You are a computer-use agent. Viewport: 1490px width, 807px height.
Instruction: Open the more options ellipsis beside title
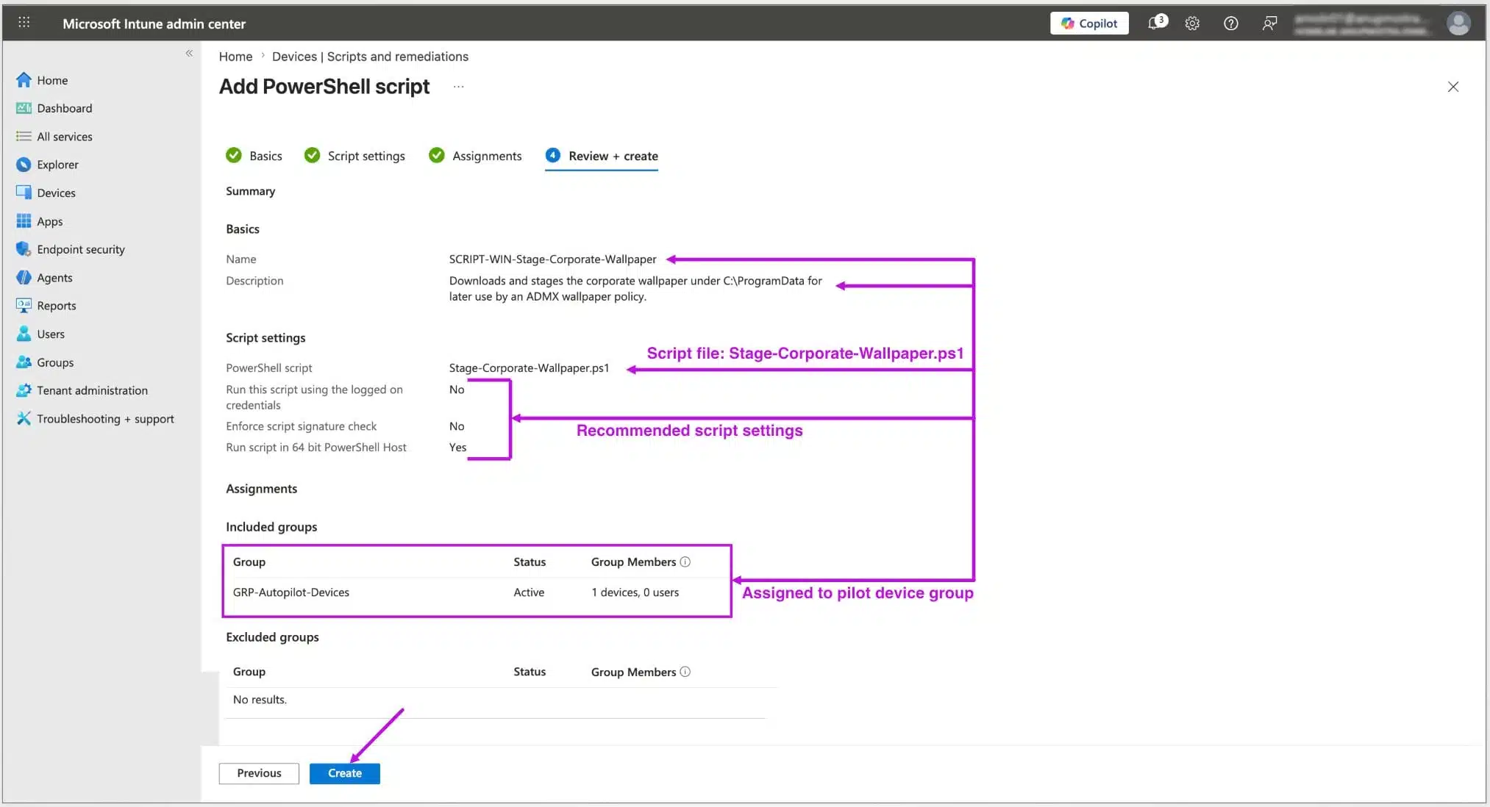[x=458, y=87]
